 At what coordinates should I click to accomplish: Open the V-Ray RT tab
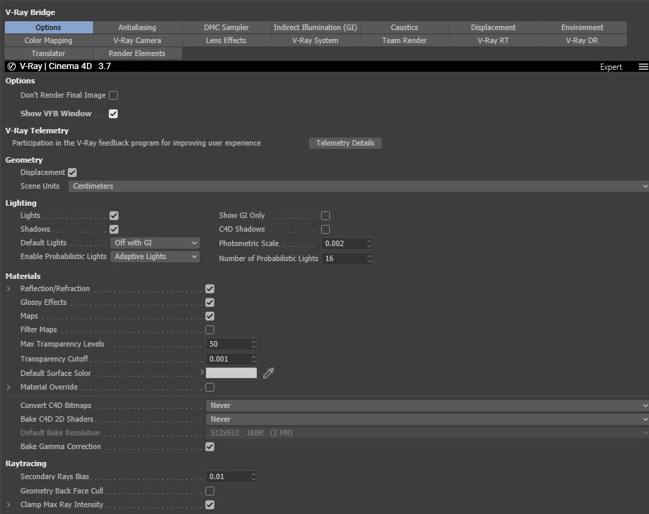(x=494, y=40)
